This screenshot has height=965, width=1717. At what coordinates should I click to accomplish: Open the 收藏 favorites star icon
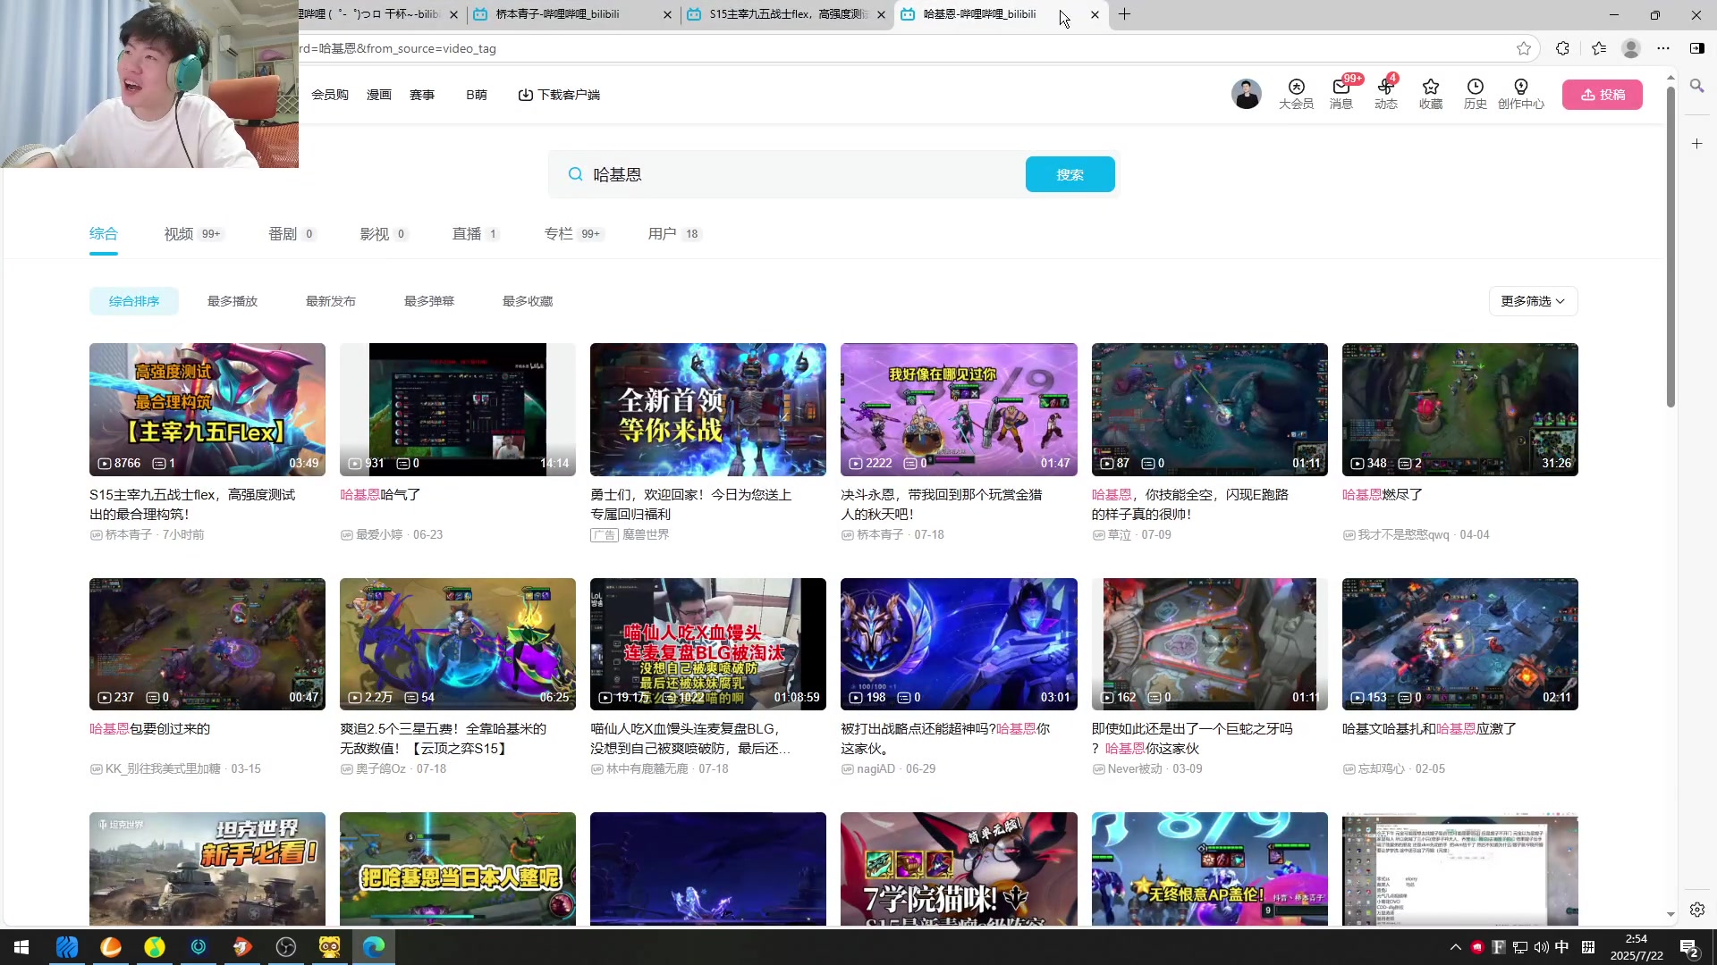point(1431,94)
